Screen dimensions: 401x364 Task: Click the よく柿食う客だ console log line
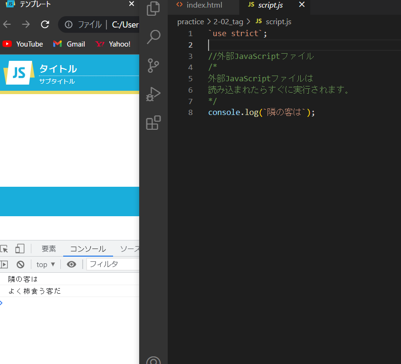click(69, 291)
